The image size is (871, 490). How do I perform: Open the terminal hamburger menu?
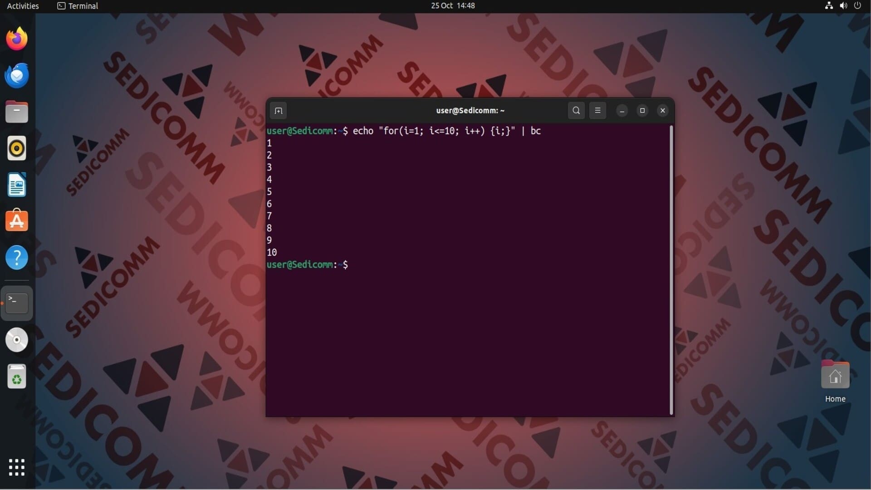pos(597,110)
